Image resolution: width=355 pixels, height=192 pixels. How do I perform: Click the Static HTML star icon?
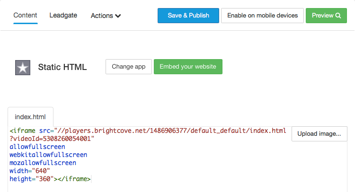[x=22, y=67]
